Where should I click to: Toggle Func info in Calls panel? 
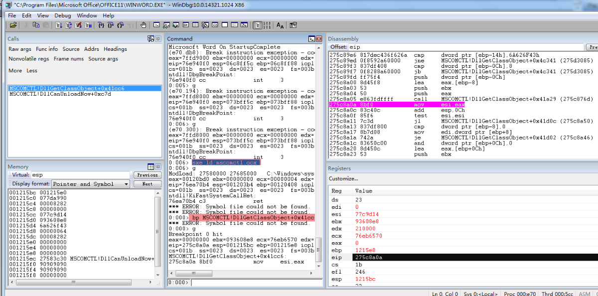[47, 49]
